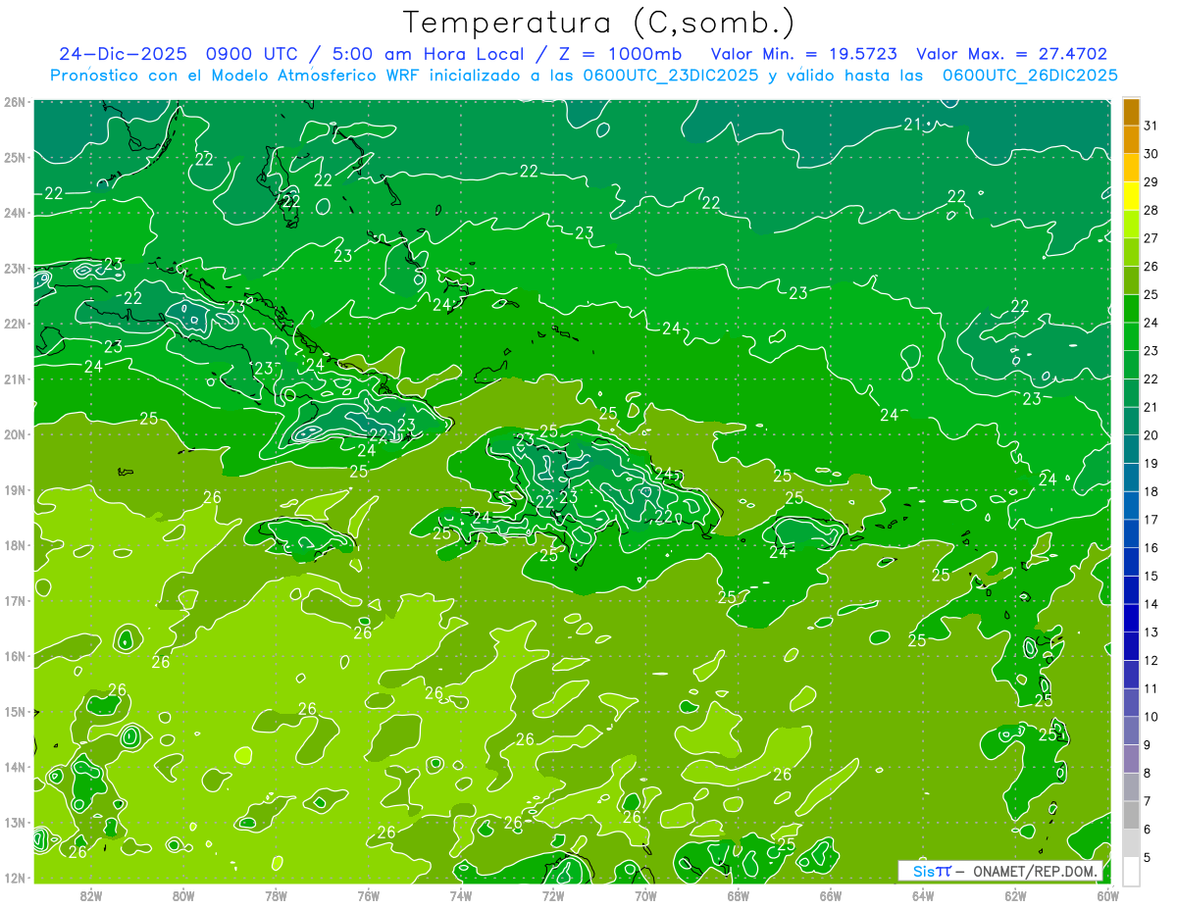Viewport: 1177px width, 909px height.
Task: Click the '0900 UTC' time text
Action: pyautogui.click(x=253, y=54)
